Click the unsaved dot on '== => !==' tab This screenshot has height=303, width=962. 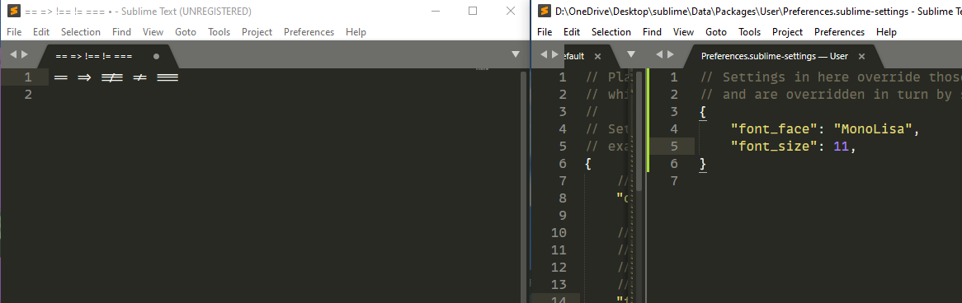point(156,56)
